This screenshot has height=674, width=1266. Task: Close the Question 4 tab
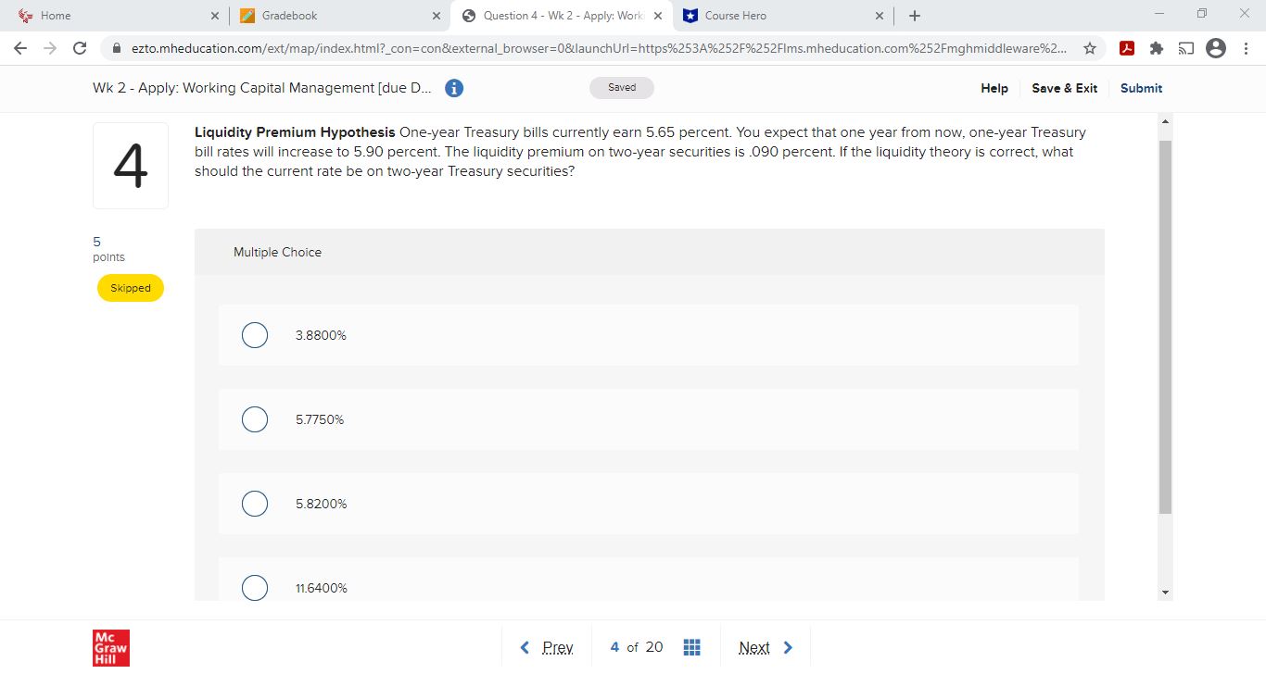tap(658, 16)
